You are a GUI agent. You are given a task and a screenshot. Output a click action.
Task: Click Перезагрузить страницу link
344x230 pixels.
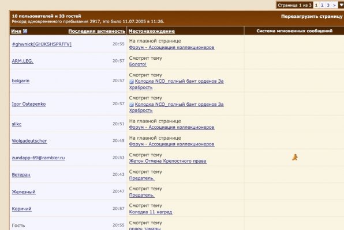(x=312, y=17)
